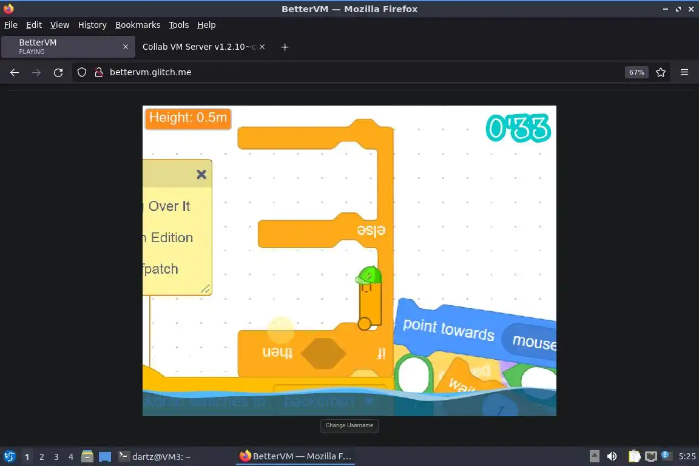Switch to workspace 4
The width and height of the screenshot is (699, 466).
pyautogui.click(x=70, y=457)
